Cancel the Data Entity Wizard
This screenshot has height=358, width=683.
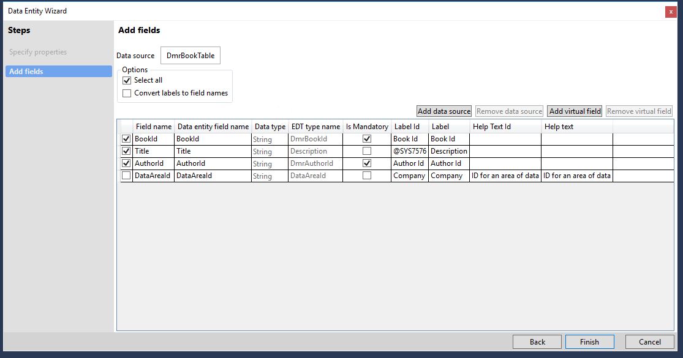tap(649, 341)
